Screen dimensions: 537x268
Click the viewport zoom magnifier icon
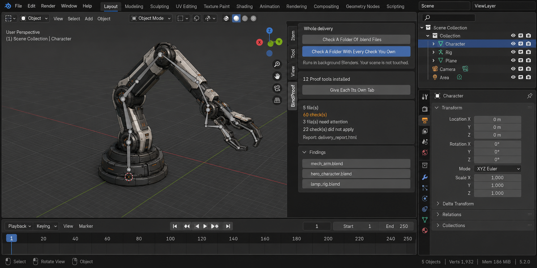point(277,64)
